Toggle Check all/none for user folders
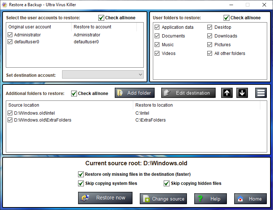The height and width of the screenshot is (210, 273). [226, 18]
